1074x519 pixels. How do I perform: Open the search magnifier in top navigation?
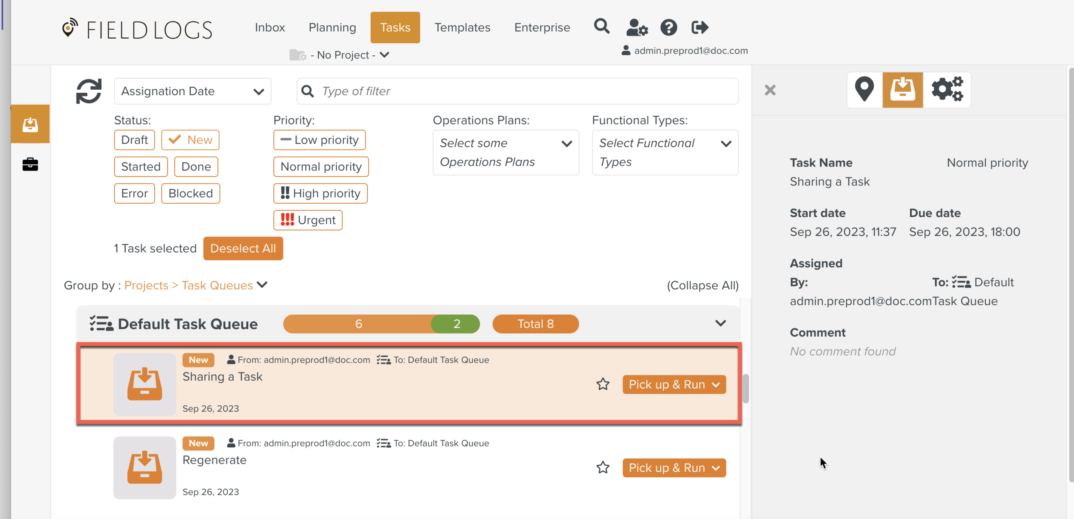pyautogui.click(x=601, y=27)
